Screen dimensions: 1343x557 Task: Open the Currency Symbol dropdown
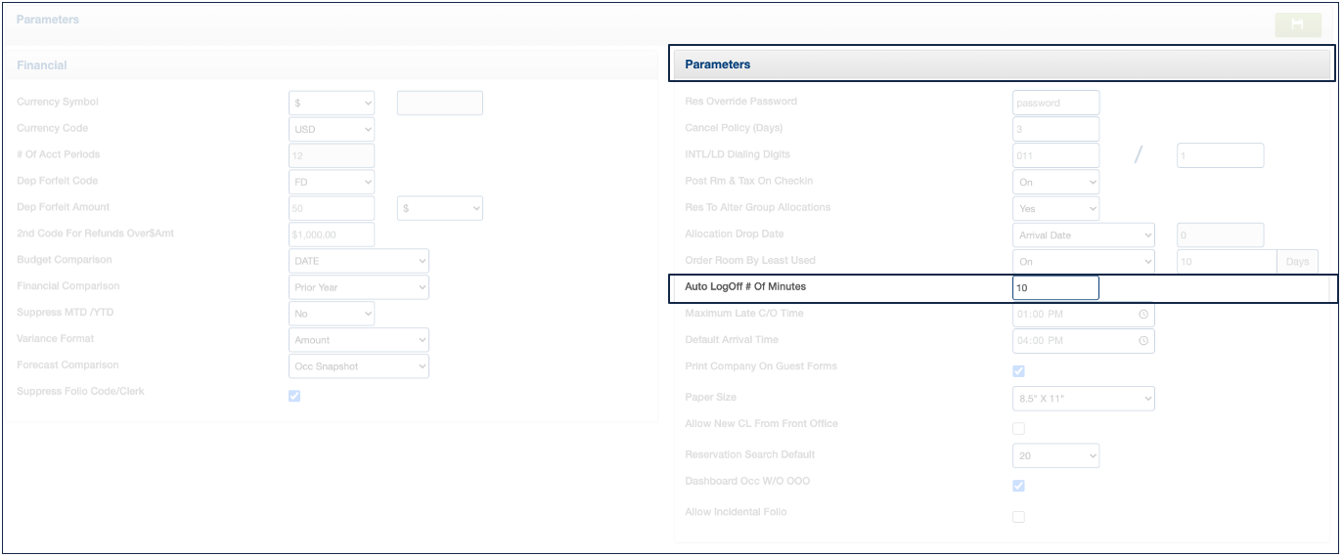pos(332,103)
